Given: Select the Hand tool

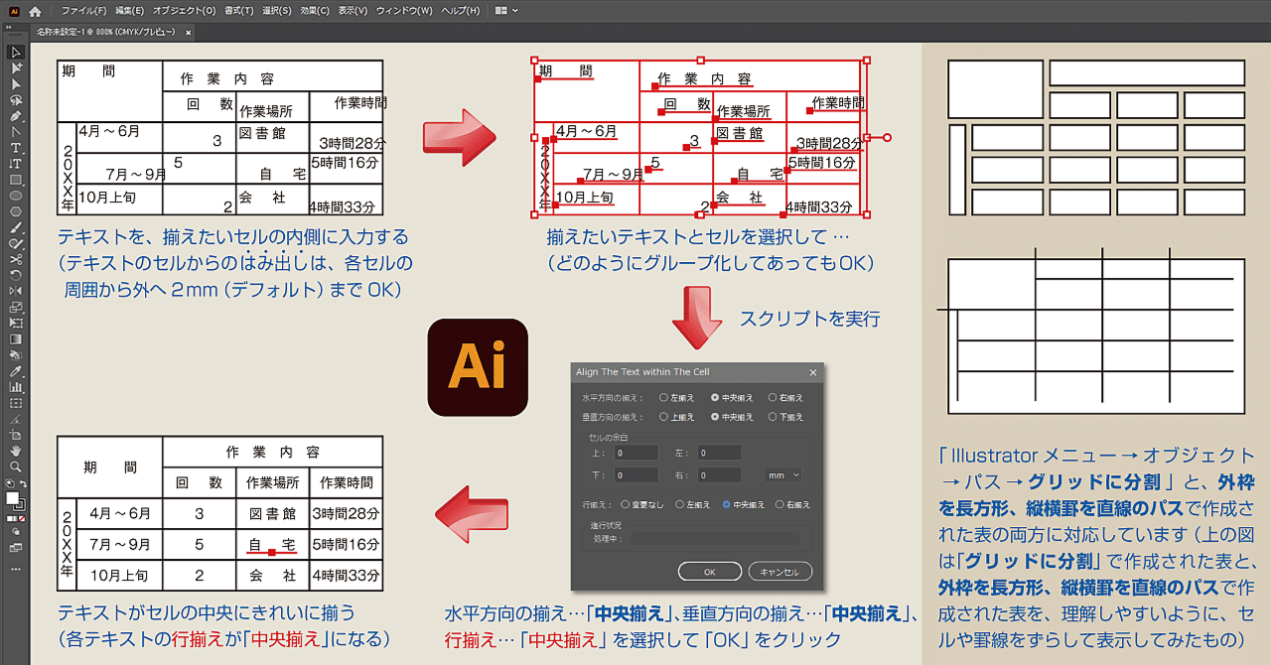Looking at the screenshot, I should coord(15,450).
